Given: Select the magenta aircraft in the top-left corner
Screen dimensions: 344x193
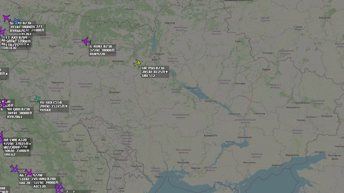Looking at the screenshot, I should [x=6, y=18].
